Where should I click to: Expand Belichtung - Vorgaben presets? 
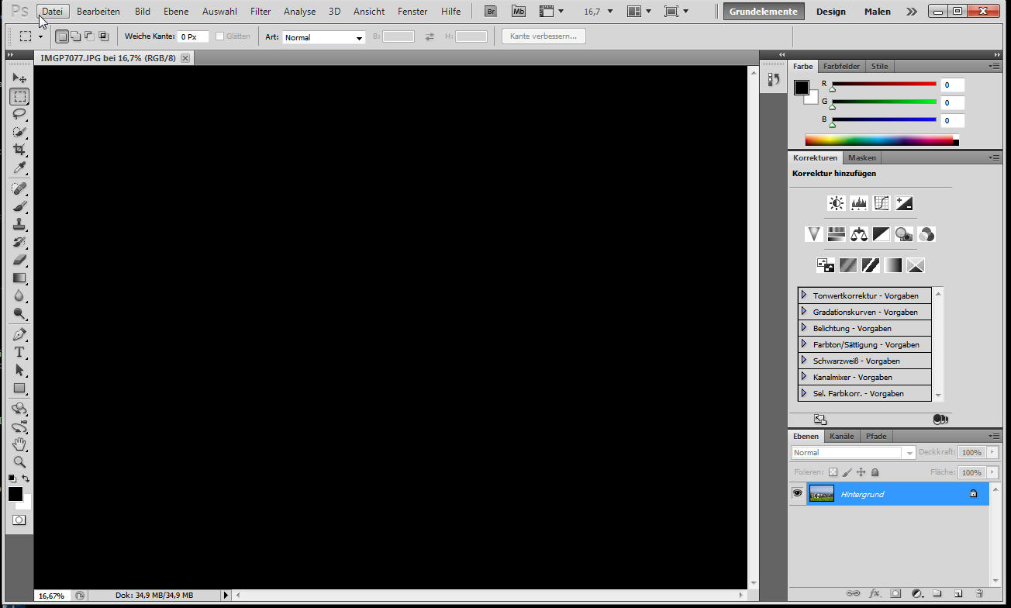click(x=804, y=328)
